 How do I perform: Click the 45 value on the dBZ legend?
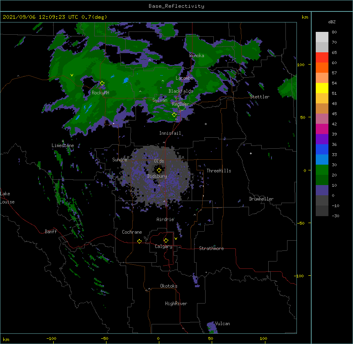tap(334, 114)
